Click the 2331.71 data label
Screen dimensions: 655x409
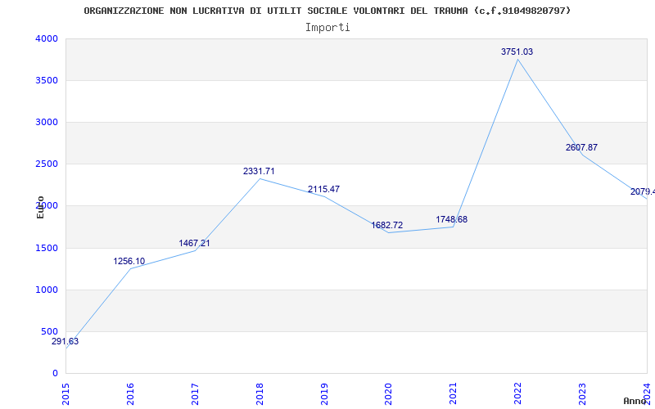click(259, 171)
